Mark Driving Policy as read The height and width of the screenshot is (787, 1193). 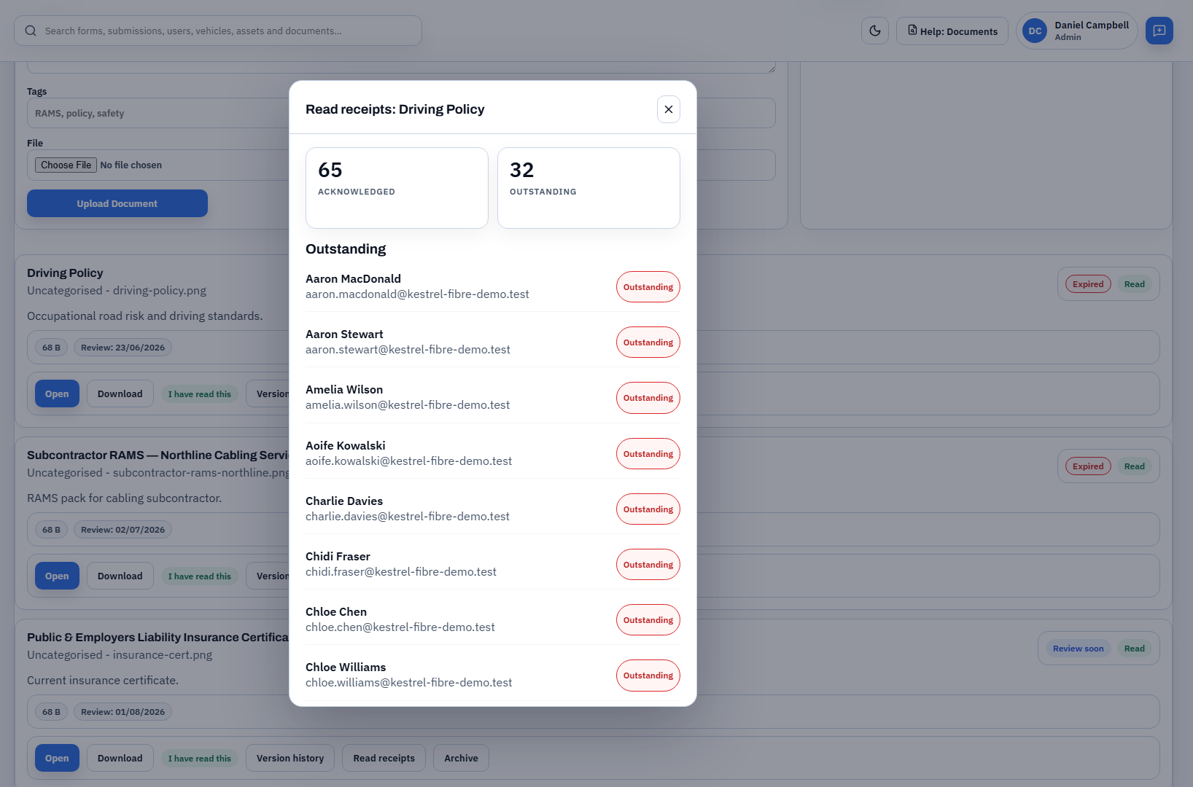click(200, 394)
